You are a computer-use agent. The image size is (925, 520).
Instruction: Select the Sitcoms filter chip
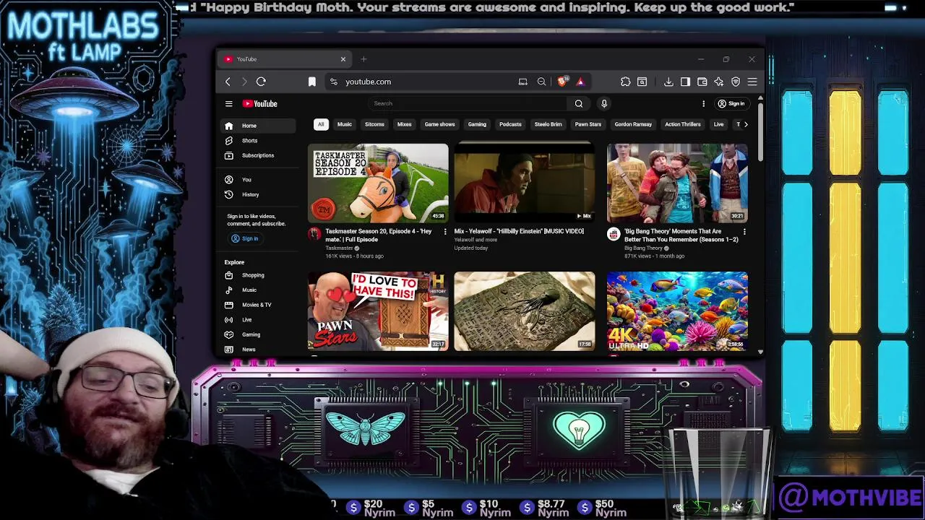click(x=374, y=124)
